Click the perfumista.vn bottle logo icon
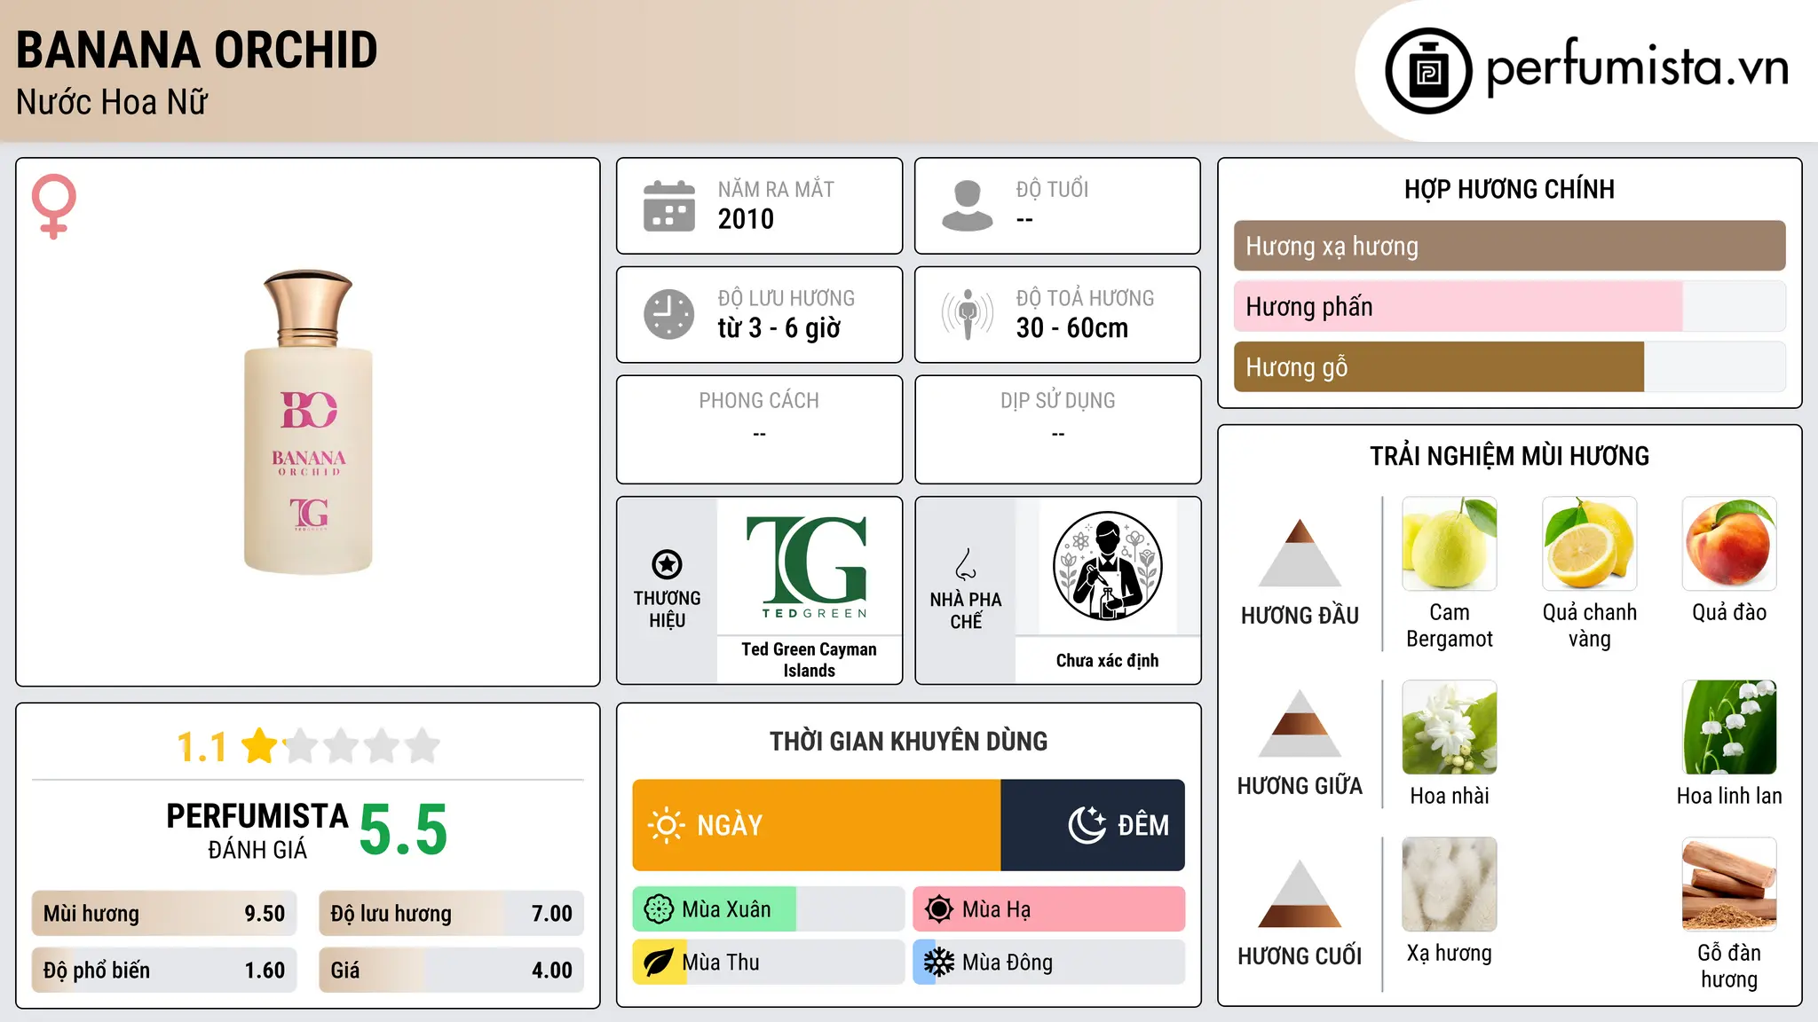 (1428, 71)
